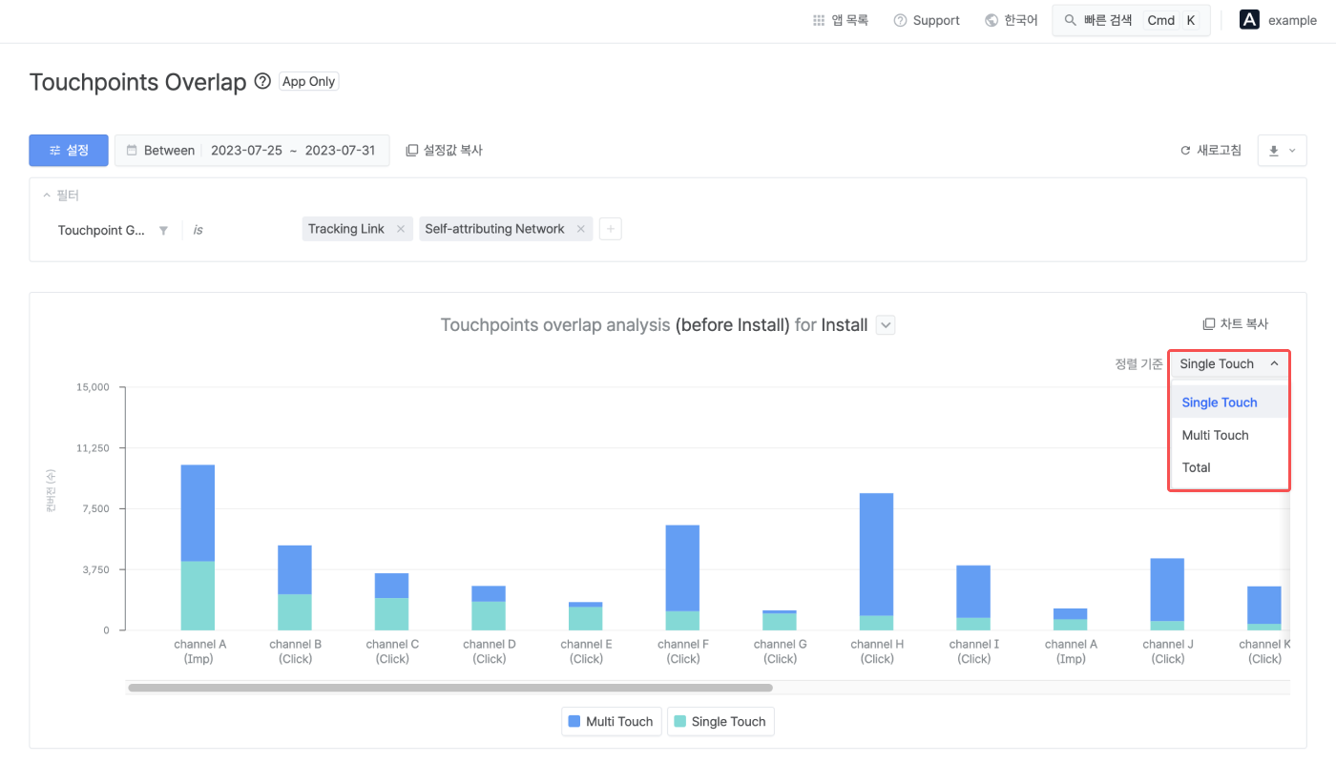Click channel H (Click) Multi Touch bar segment

877,554
